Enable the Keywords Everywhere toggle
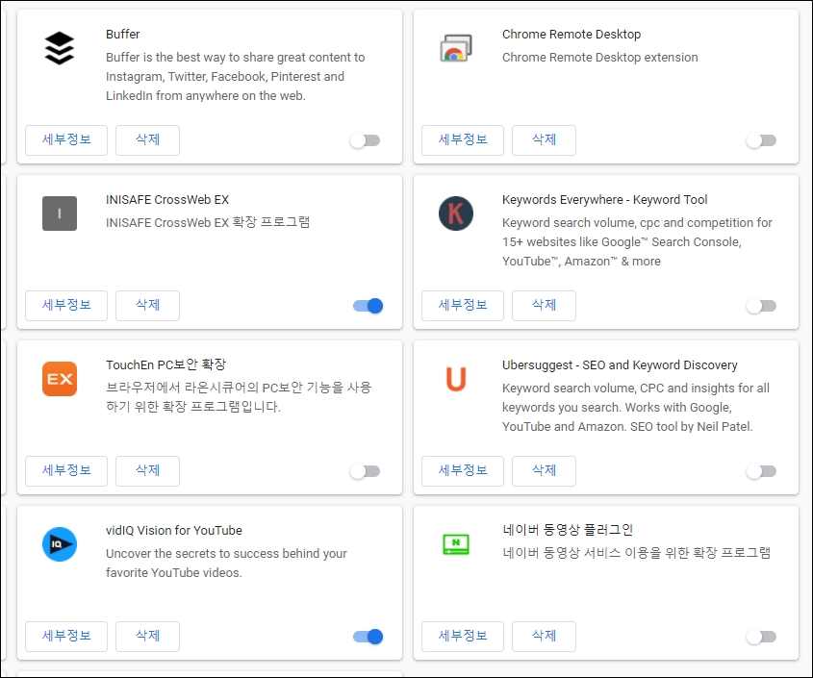 click(x=760, y=305)
